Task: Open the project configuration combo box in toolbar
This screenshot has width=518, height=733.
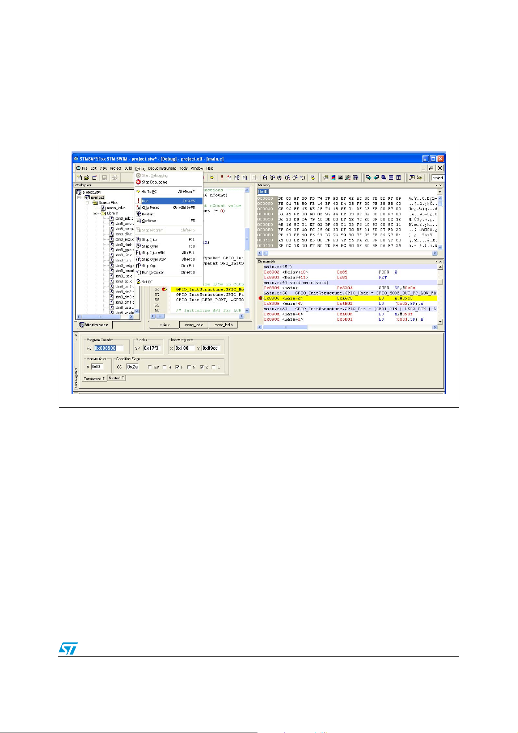Action: click(438, 177)
